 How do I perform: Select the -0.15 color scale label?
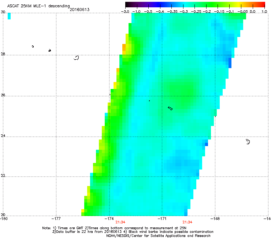coord(219,12)
